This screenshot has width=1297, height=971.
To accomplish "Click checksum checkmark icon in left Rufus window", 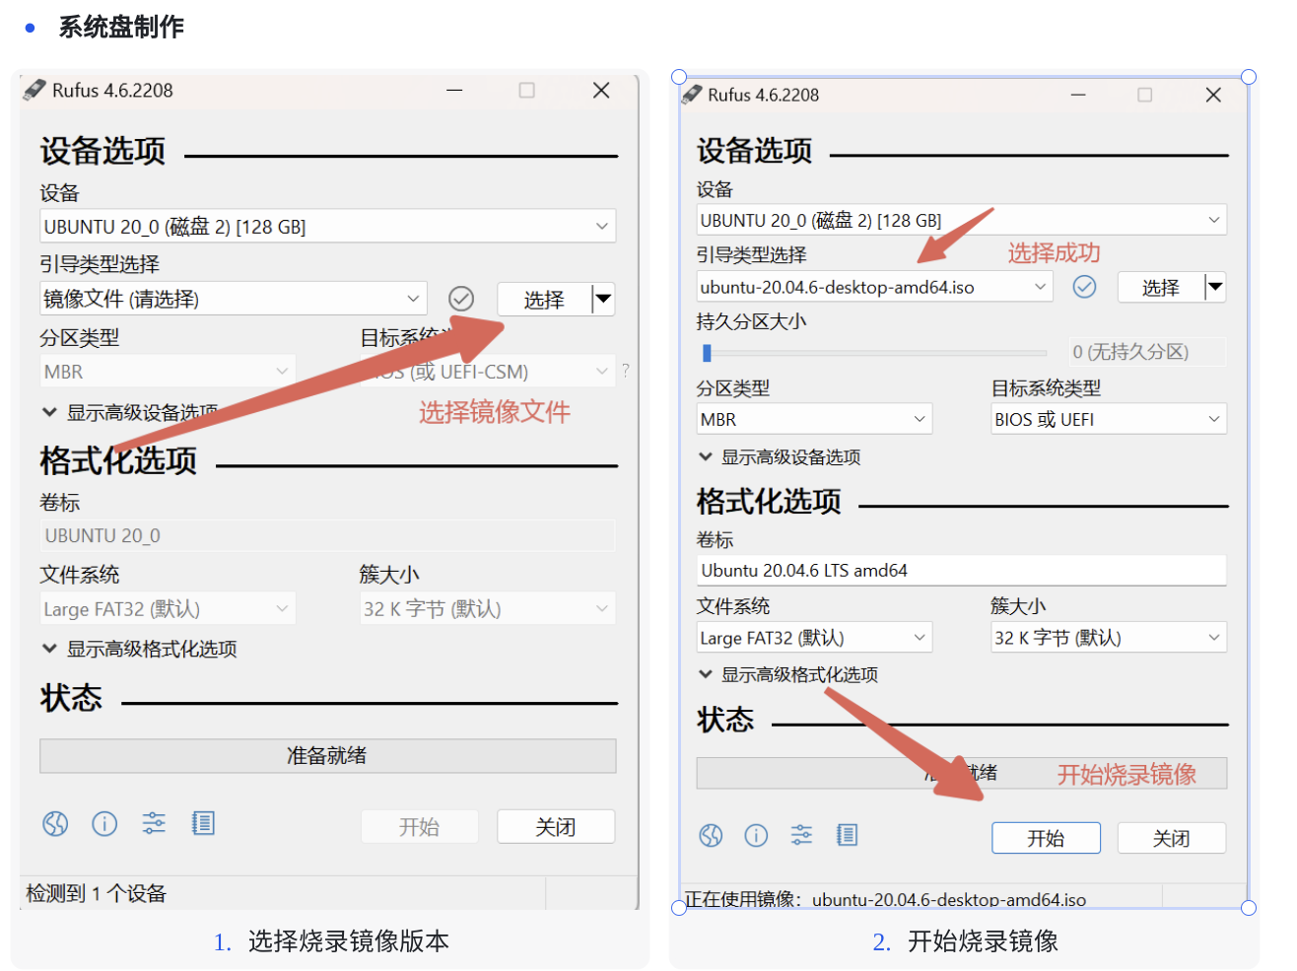I will tap(461, 299).
